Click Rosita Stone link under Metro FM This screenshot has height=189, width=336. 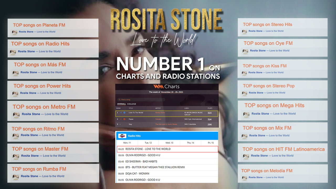click(31, 114)
